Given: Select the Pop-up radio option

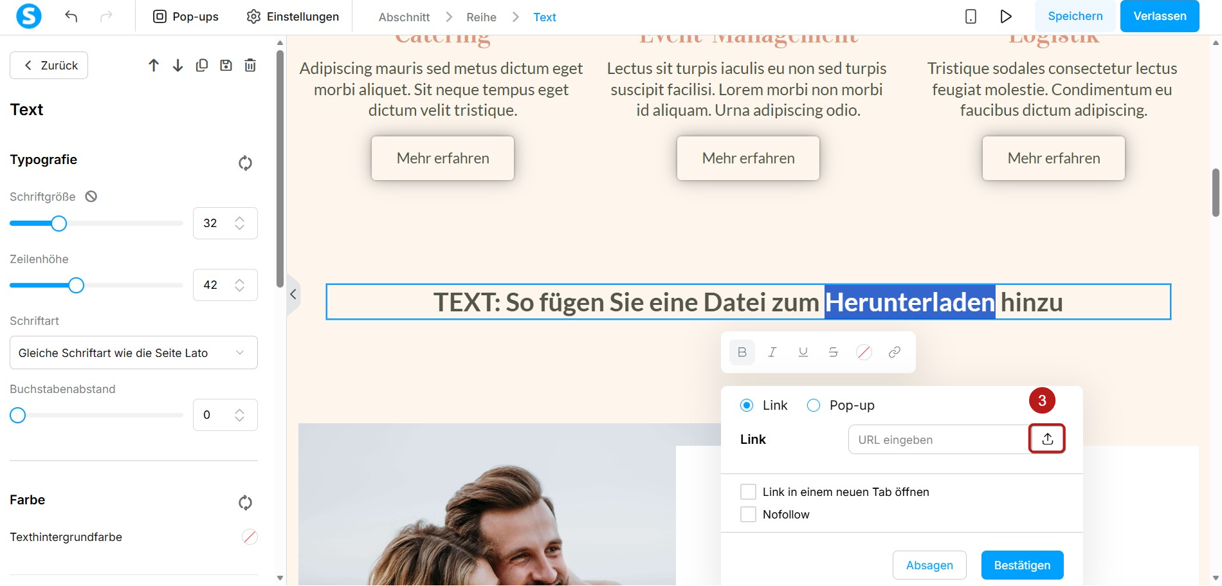Looking at the screenshot, I should point(814,405).
